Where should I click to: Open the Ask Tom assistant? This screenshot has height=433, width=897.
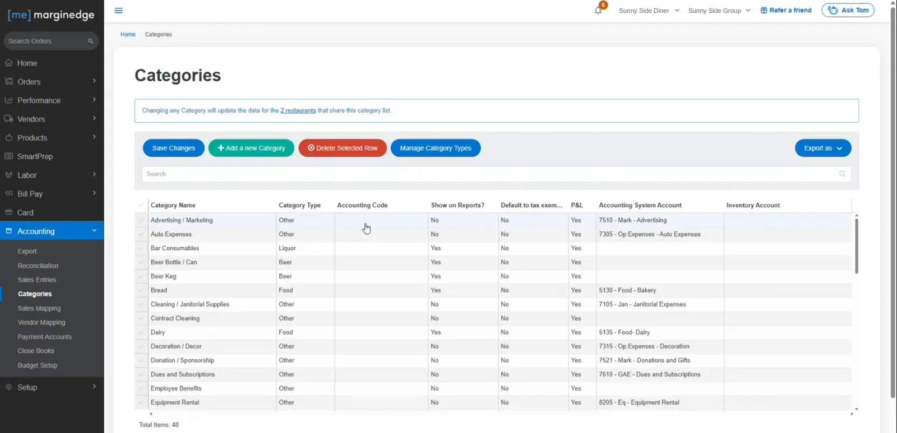click(x=848, y=10)
